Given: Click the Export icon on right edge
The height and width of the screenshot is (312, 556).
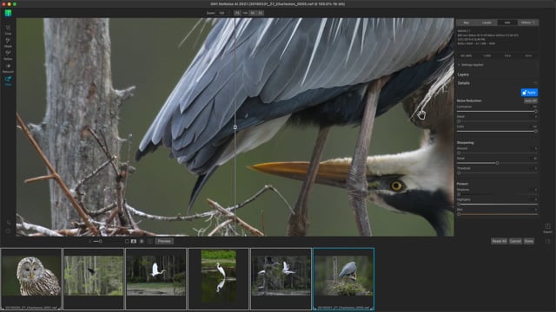Looking at the screenshot, I should pos(547,228).
